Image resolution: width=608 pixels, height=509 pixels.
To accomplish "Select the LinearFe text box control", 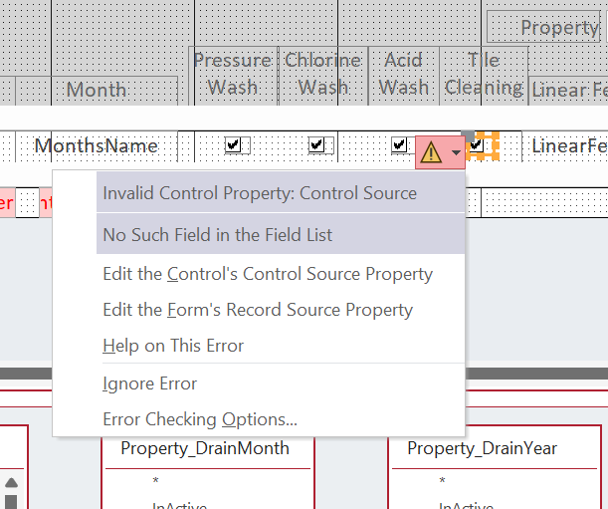I will pos(569,145).
